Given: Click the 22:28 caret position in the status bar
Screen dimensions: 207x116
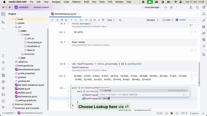Looking at the screenshot, I should tap(159, 113).
